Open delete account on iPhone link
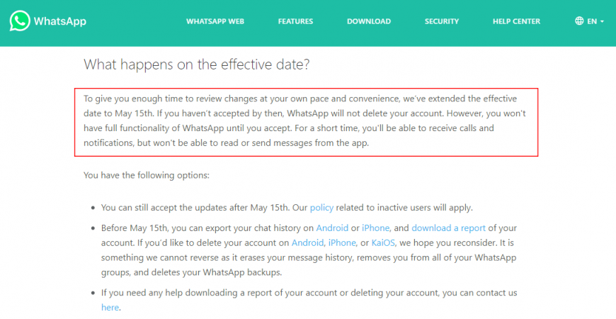Screen dimensions: 616x319 pos(342,243)
